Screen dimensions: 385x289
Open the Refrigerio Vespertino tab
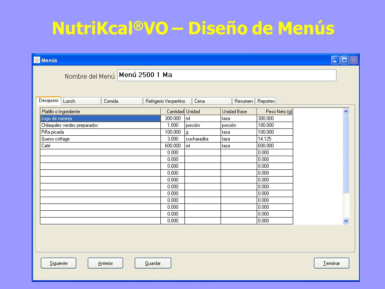(x=168, y=101)
